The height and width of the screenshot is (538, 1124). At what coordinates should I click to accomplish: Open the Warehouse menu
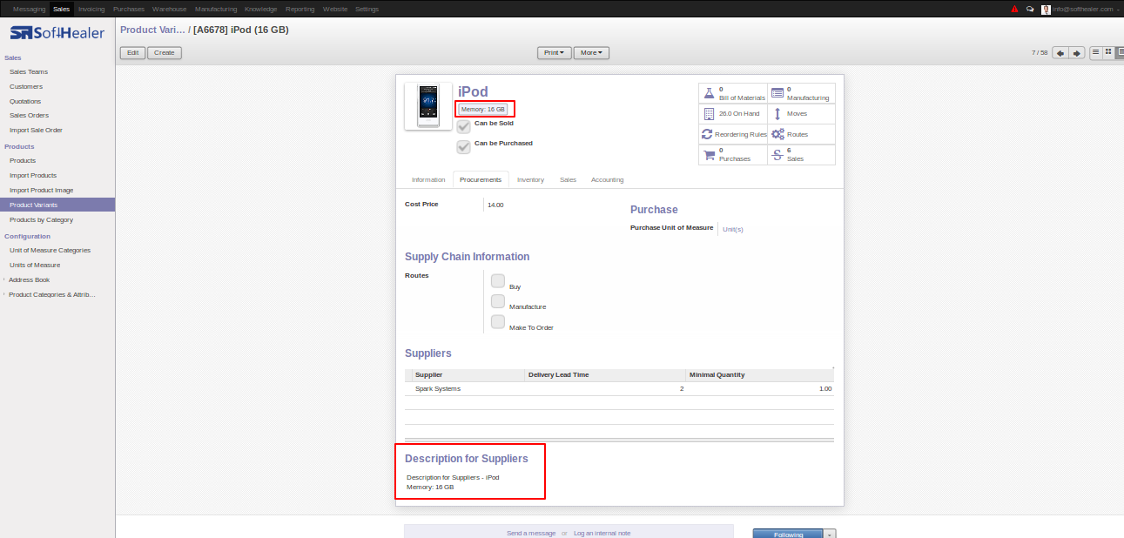tap(170, 9)
